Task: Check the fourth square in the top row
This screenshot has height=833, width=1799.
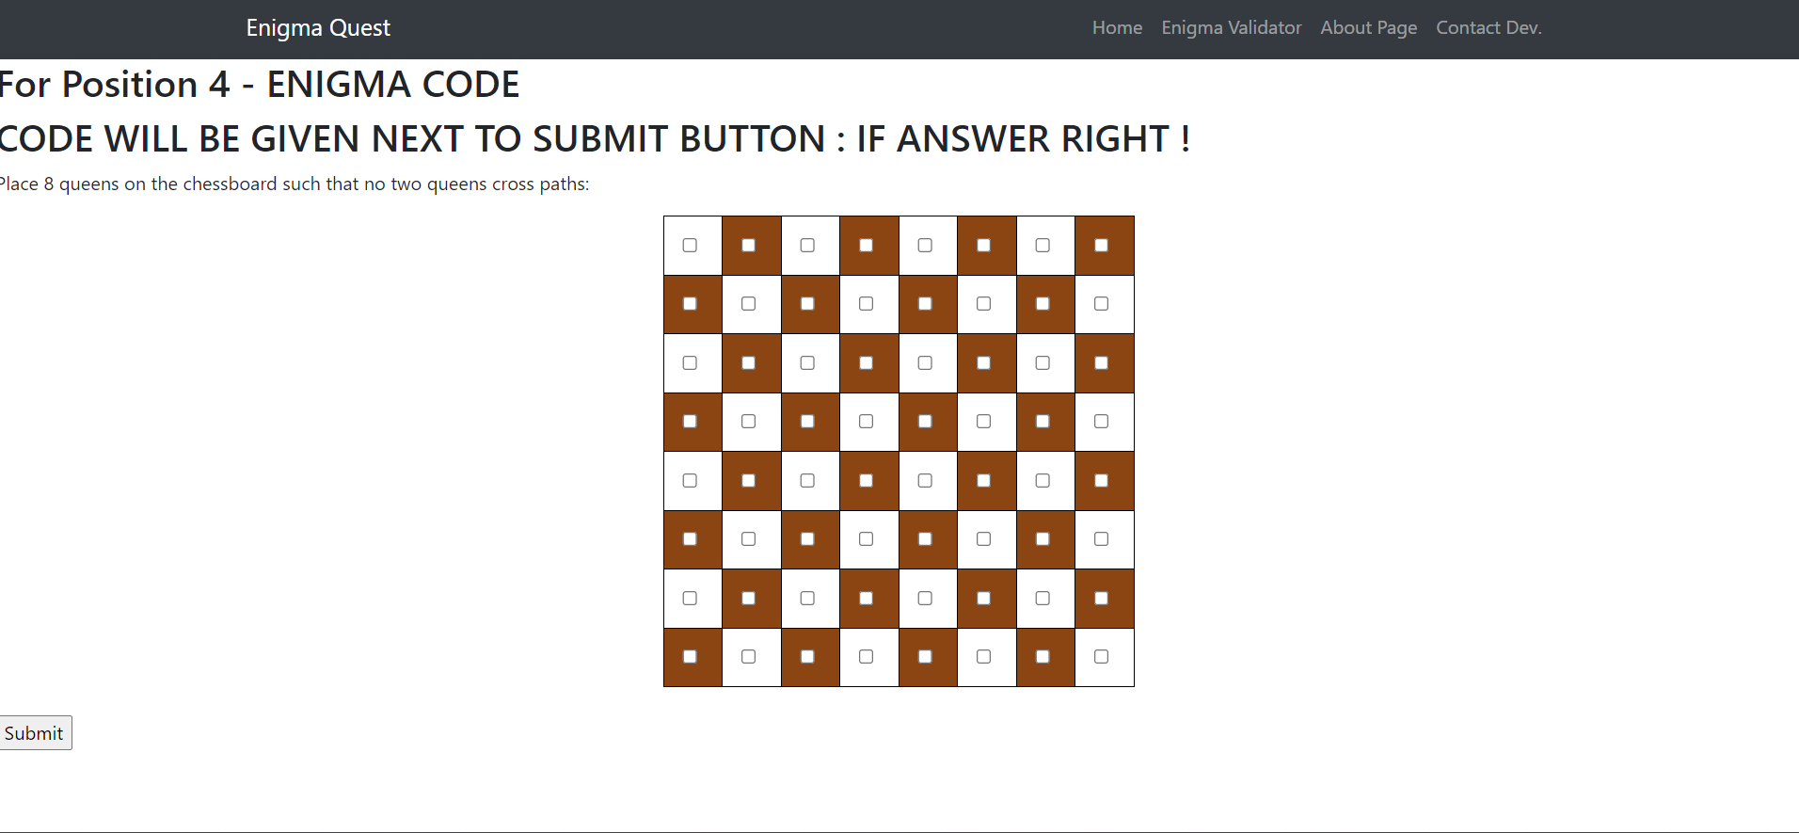Action: tap(867, 246)
